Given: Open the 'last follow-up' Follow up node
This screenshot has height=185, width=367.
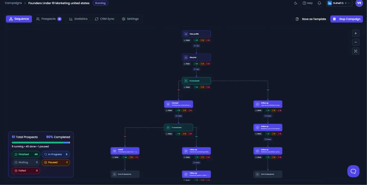Looking at the screenshot, I should pyautogui.click(x=268, y=151).
